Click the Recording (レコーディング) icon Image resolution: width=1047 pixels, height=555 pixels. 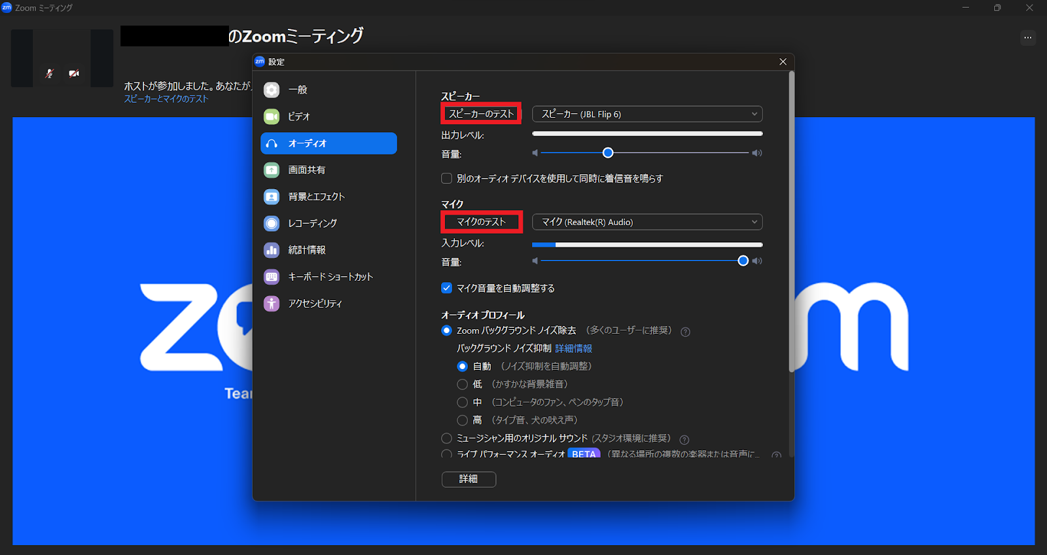[x=272, y=223]
